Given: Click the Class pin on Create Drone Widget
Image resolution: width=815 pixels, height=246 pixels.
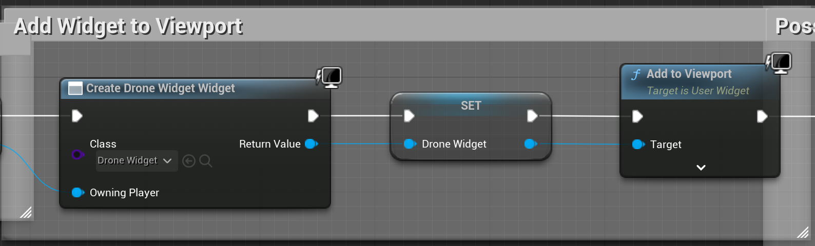Looking at the screenshot, I should tap(77, 154).
